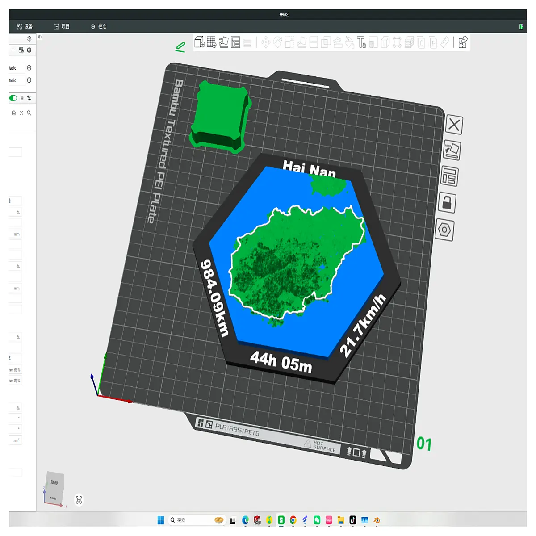The height and width of the screenshot is (536, 536).
Task: Open the assembly view icon in top toolbar
Action: click(x=463, y=42)
